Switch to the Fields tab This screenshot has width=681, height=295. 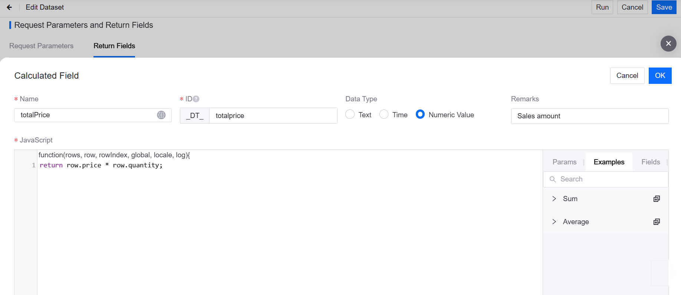tap(651, 162)
